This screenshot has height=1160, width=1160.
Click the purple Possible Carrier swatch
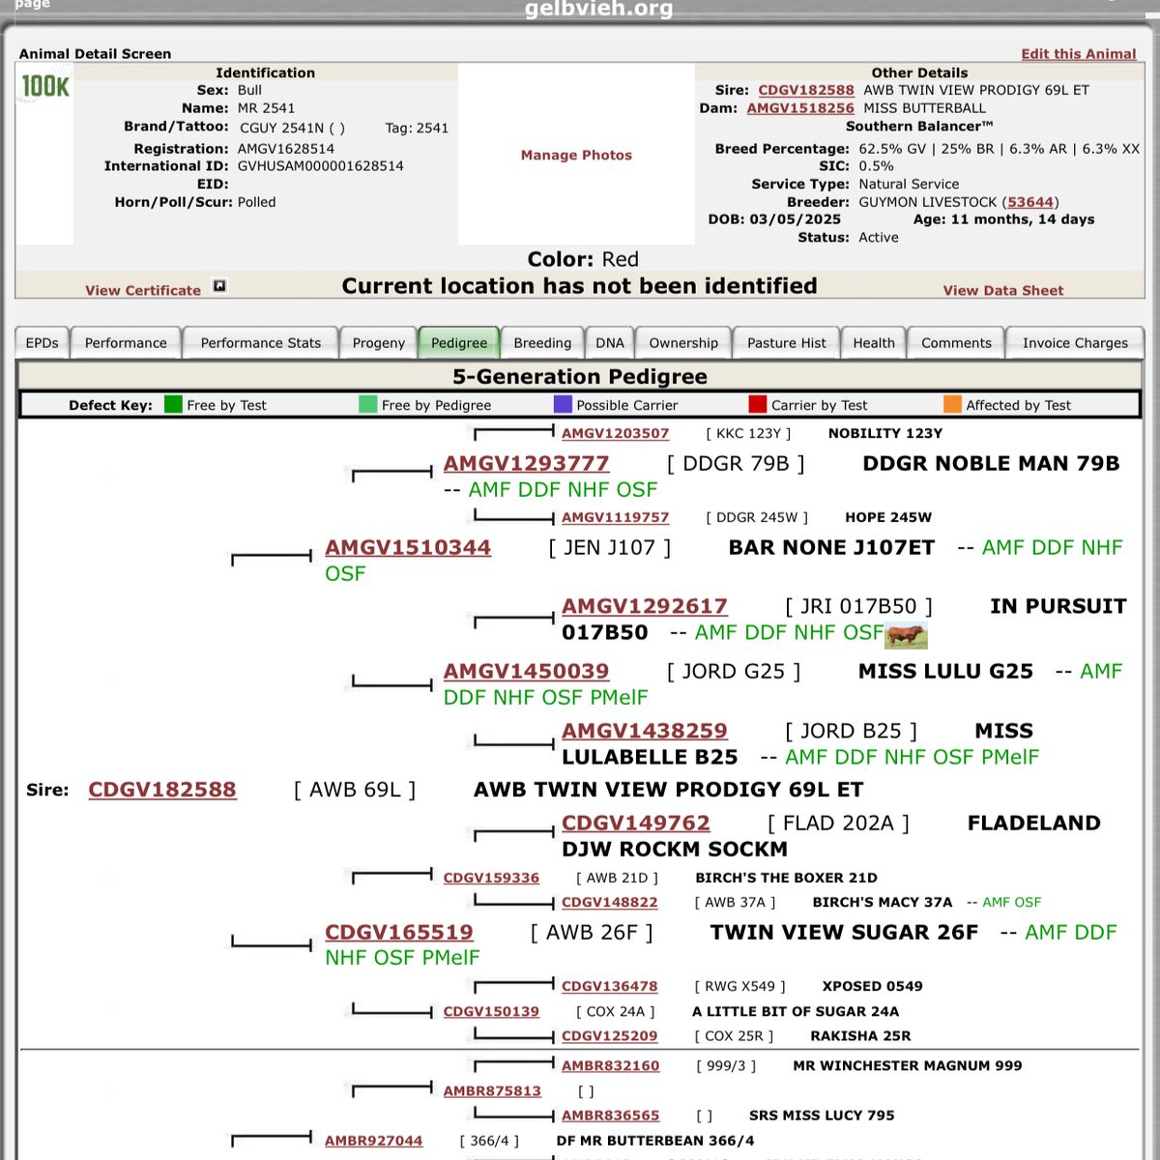563,404
